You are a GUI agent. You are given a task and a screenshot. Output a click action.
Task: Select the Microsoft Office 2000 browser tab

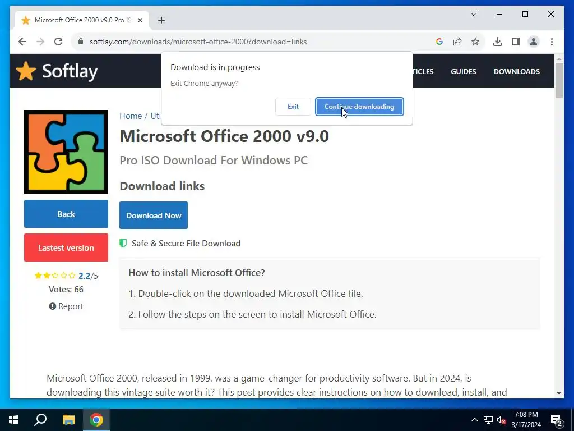(82, 20)
